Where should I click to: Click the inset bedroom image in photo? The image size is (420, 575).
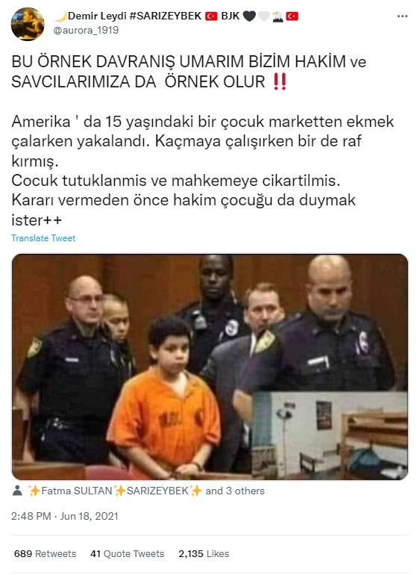point(330,435)
